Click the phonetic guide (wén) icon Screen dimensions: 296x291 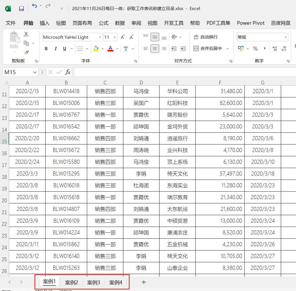pyautogui.click(x=126, y=49)
